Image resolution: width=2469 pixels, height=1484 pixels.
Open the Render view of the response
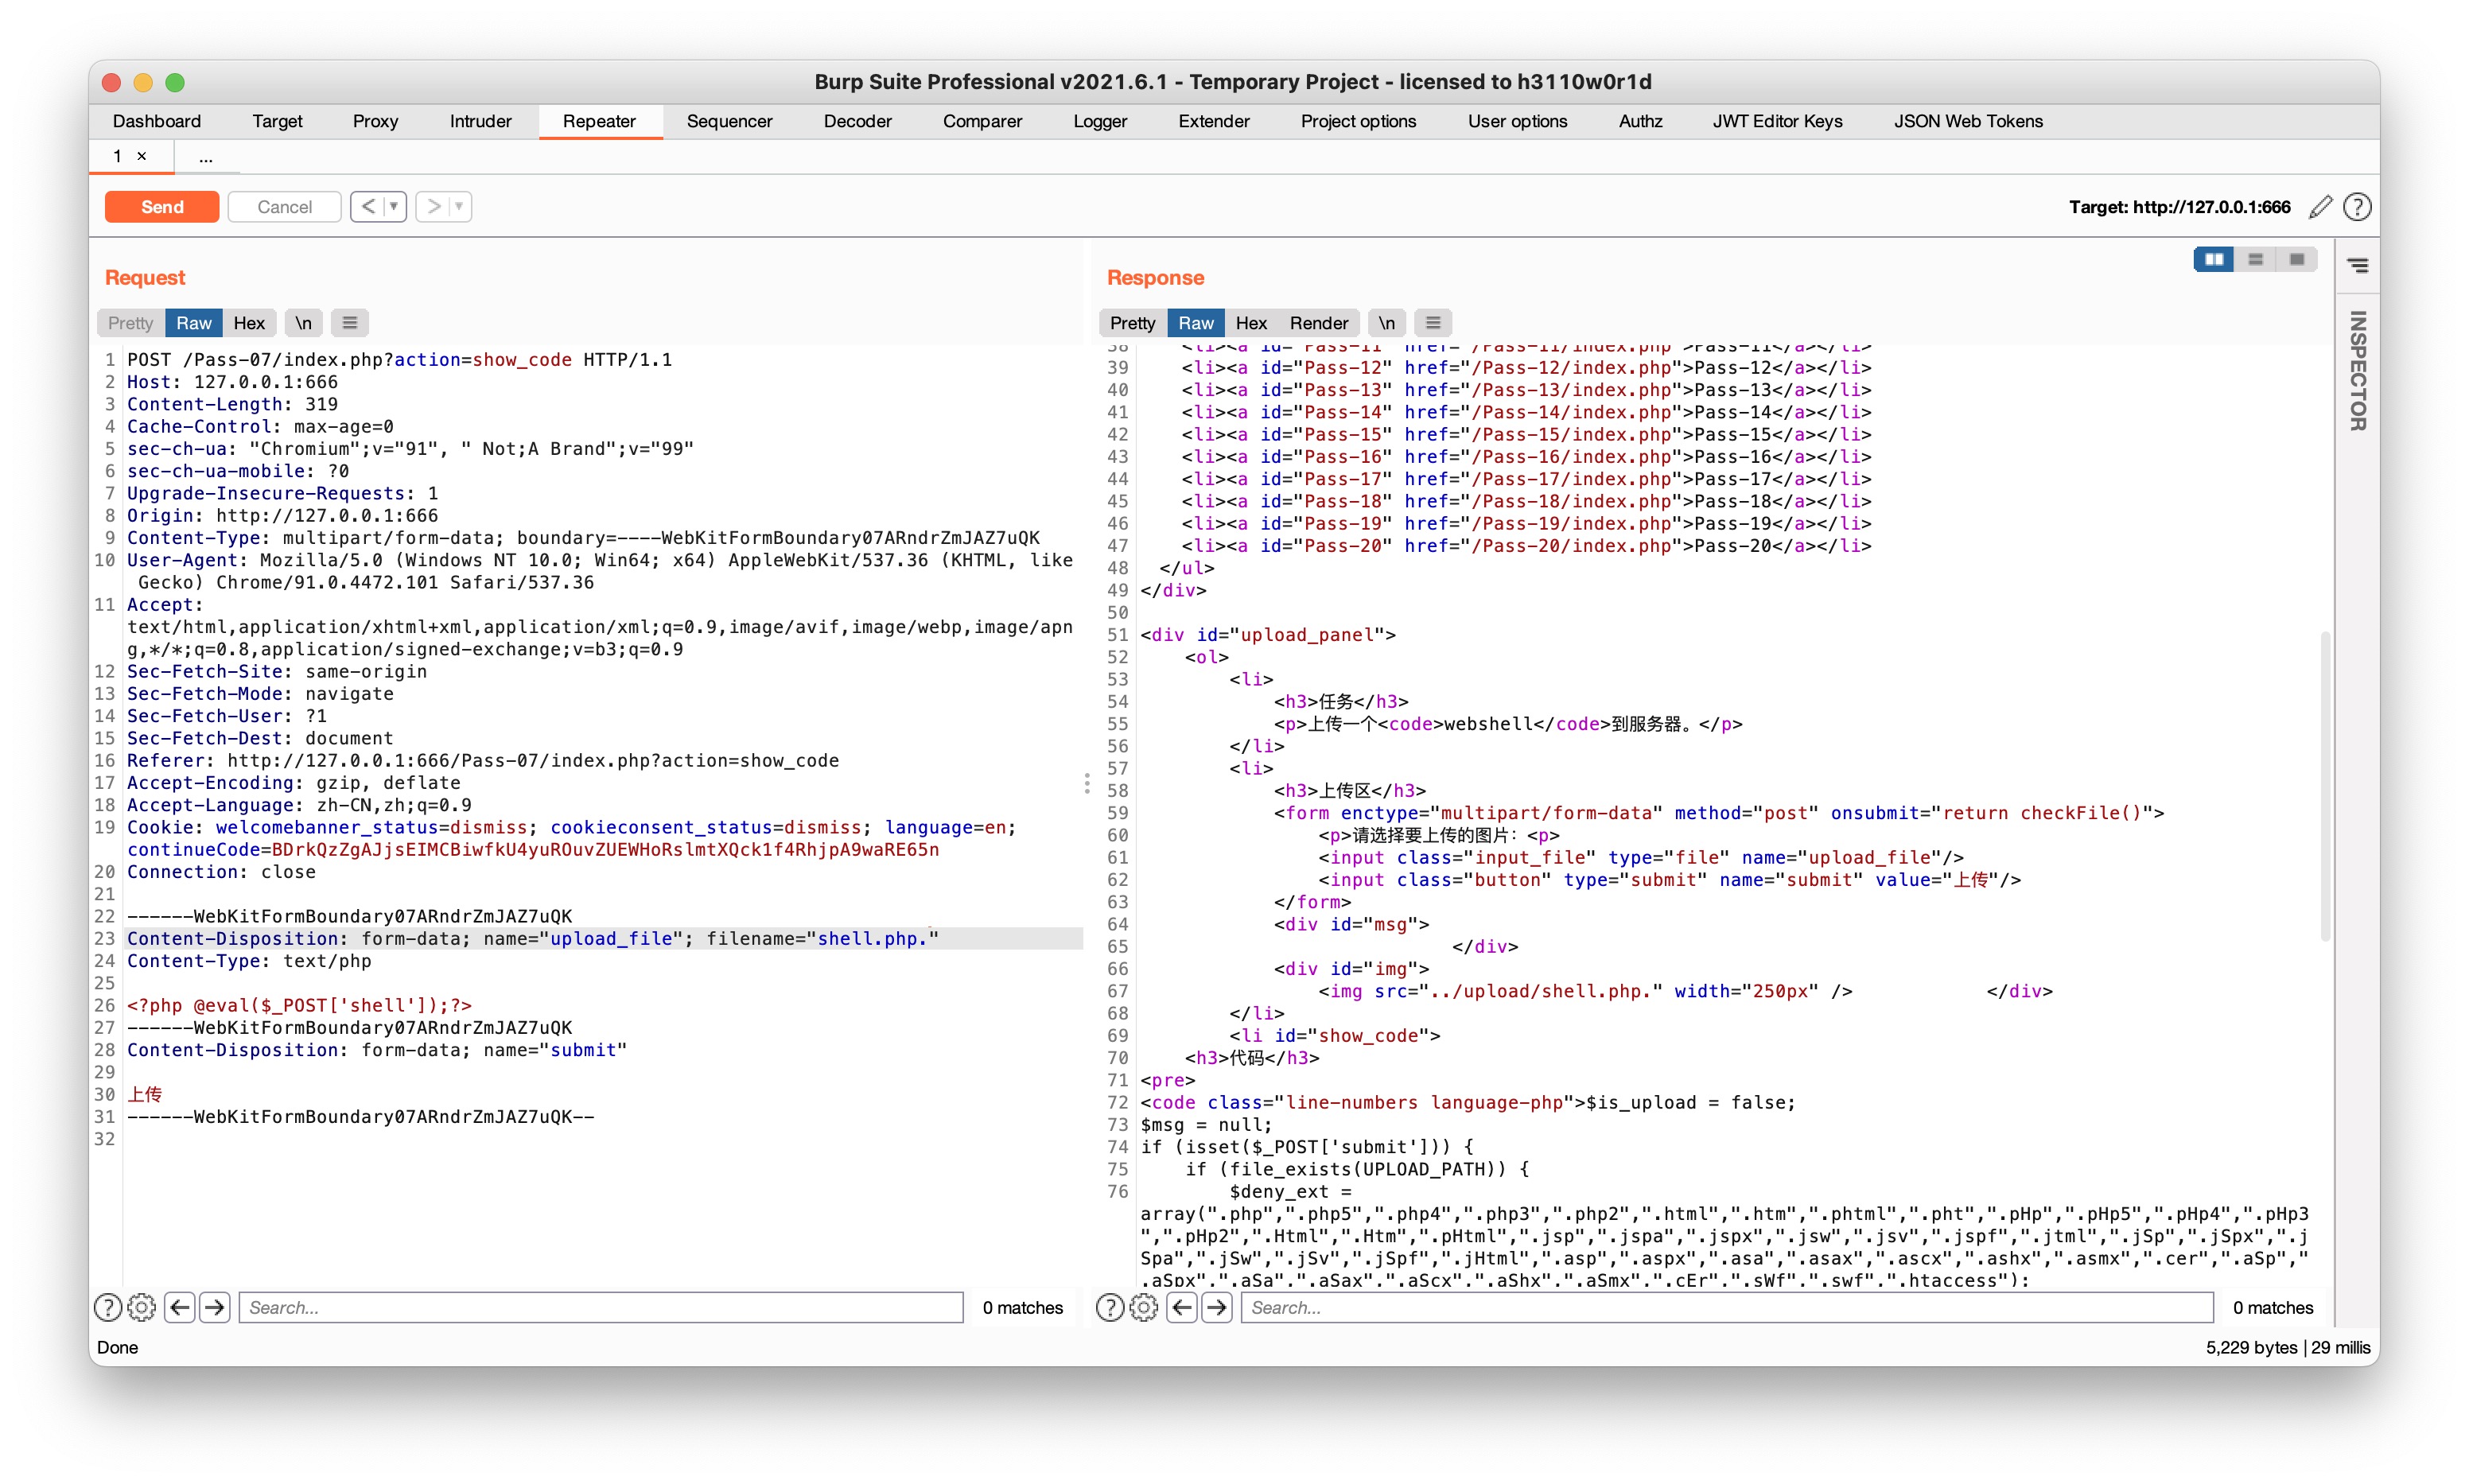(1318, 323)
